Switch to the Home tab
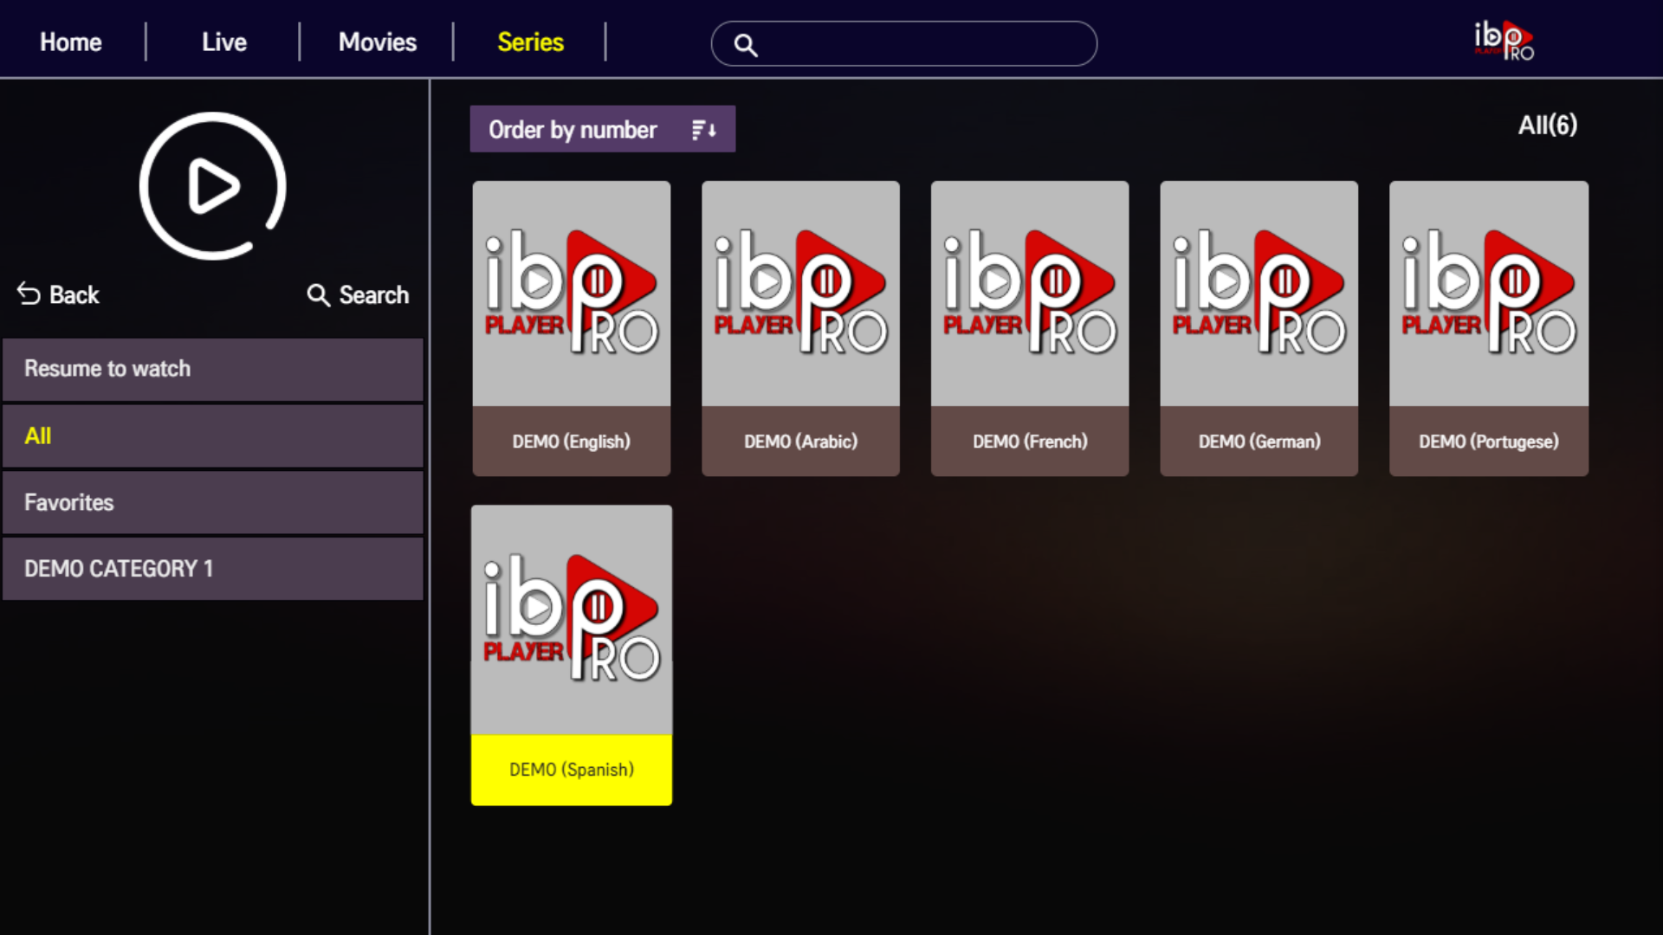1663x935 pixels. pyautogui.click(x=71, y=42)
